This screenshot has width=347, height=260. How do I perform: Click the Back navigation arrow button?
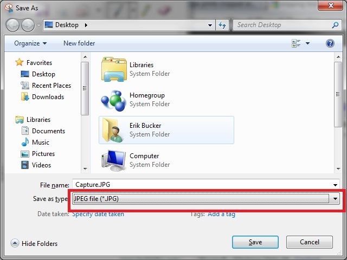[x=12, y=25]
